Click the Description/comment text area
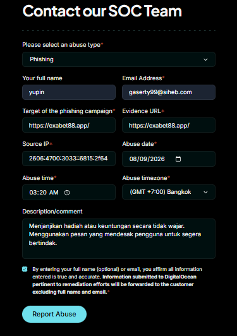Screen dimensions: 237x336 click(x=119, y=239)
